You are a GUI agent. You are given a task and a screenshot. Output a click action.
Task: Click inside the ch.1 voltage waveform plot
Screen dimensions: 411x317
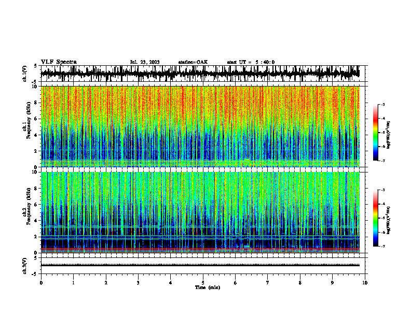[x=203, y=74]
